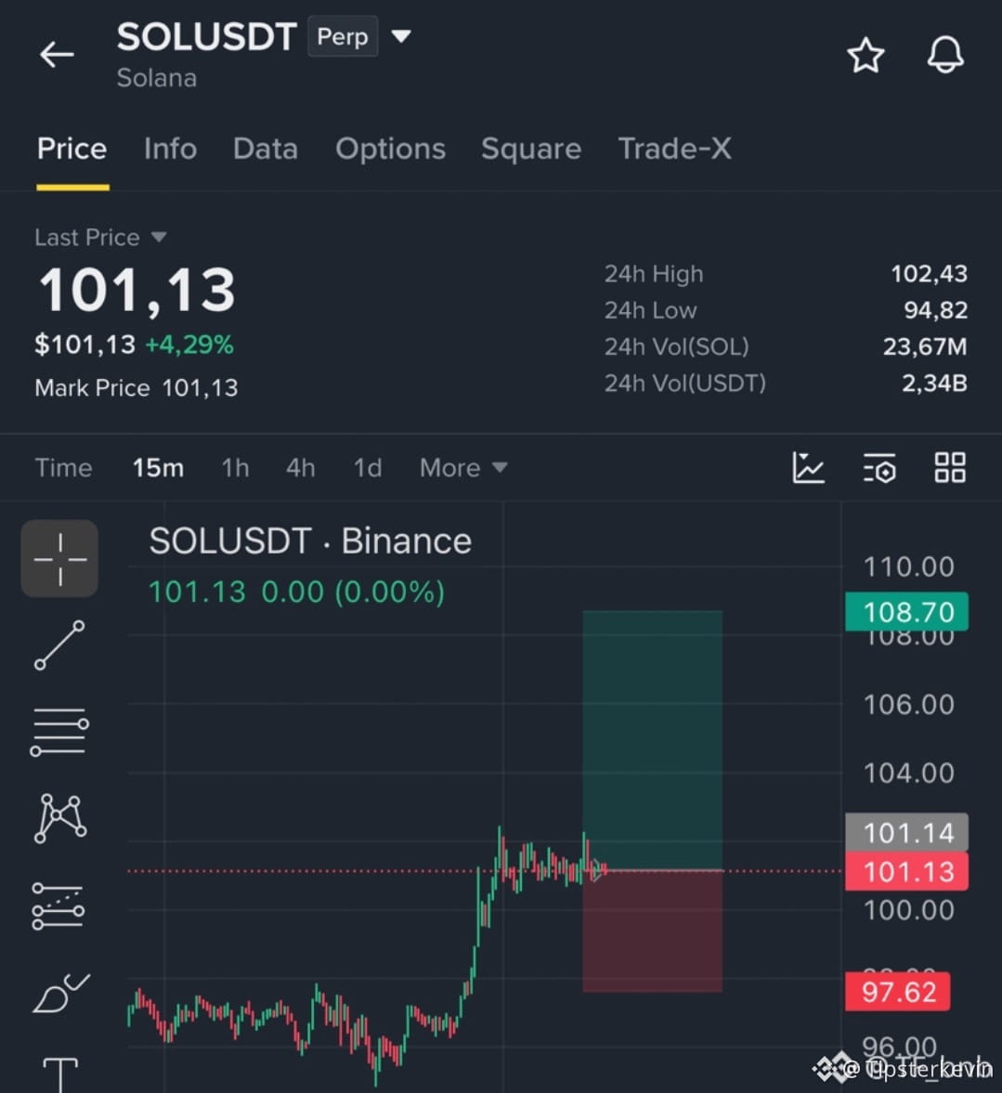
Task: Select the crosshair cursor tool
Action: [x=59, y=558]
